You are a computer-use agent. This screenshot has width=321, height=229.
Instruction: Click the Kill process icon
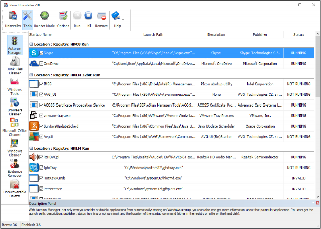(x=89, y=19)
